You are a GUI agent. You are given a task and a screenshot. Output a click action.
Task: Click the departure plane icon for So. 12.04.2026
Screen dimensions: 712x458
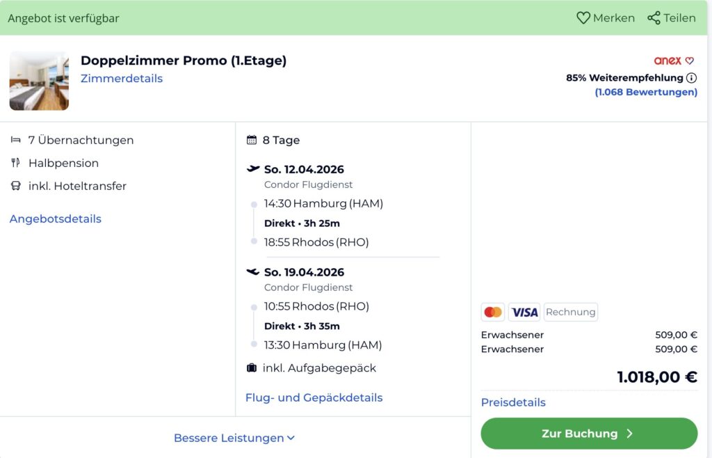click(x=253, y=168)
